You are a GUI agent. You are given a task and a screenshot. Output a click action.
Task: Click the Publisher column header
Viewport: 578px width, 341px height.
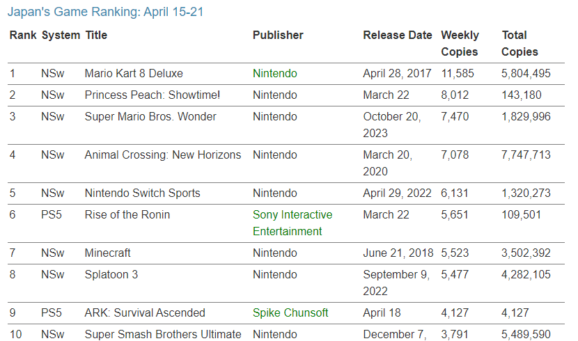pos(278,35)
